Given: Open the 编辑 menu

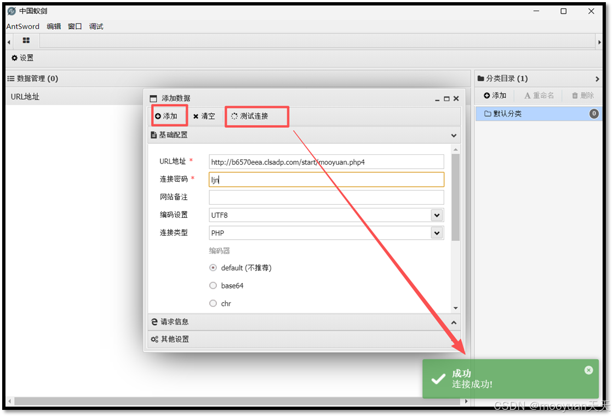Looking at the screenshot, I should [54, 27].
